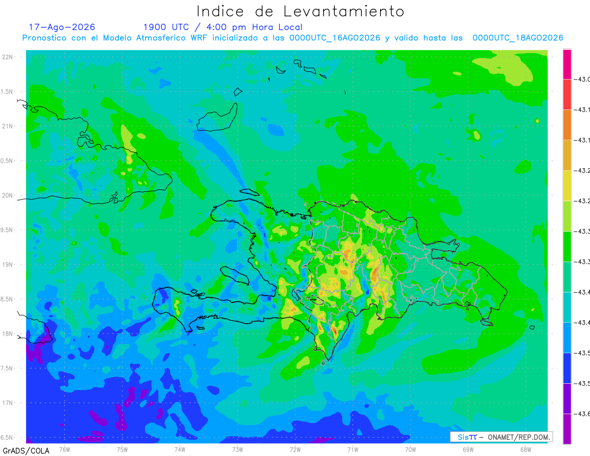Click the '1900 UTC / 4:00 pm Hora Local' text

(x=223, y=27)
